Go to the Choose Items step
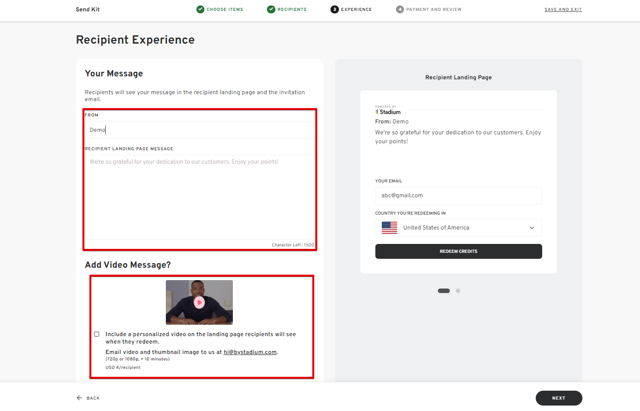Screen dimensions: 640x411 pos(224,9)
